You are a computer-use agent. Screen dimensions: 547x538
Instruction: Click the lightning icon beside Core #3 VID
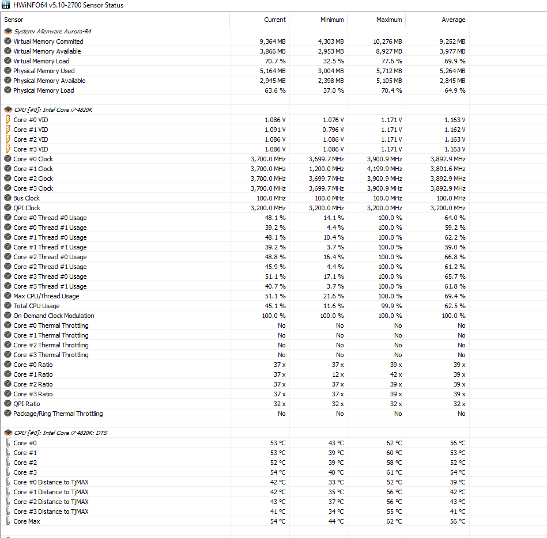tap(7, 149)
